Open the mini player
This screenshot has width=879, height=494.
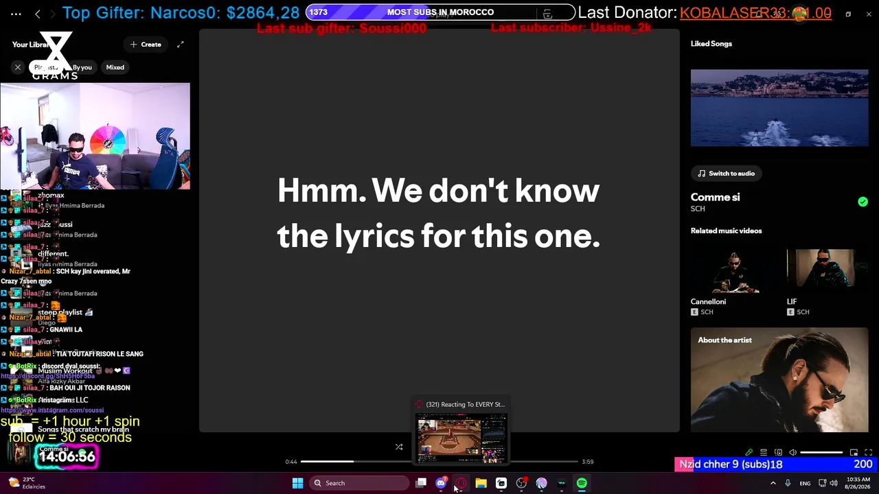854,453
